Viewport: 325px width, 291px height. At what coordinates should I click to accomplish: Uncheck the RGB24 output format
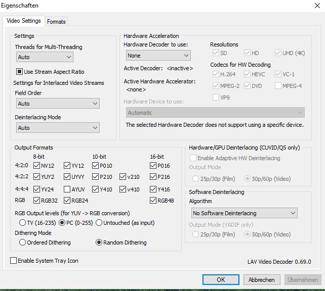pyautogui.click(x=67, y=200)
